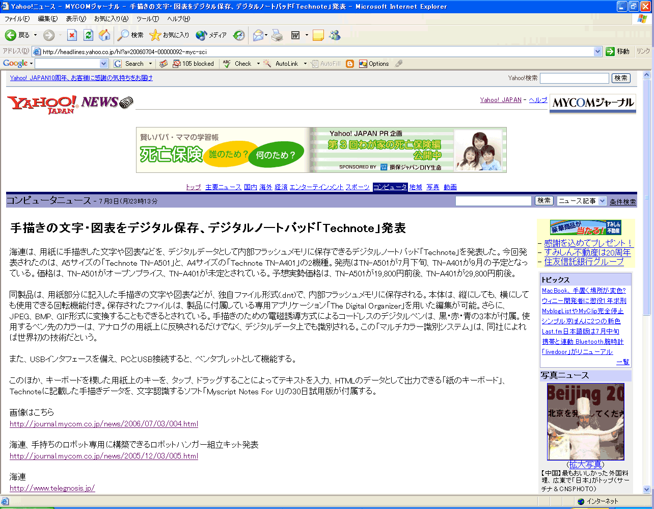This screenshot has width=654, height=509.
Task: Click Google toolbar Search button
Action: tap(130, 64)
